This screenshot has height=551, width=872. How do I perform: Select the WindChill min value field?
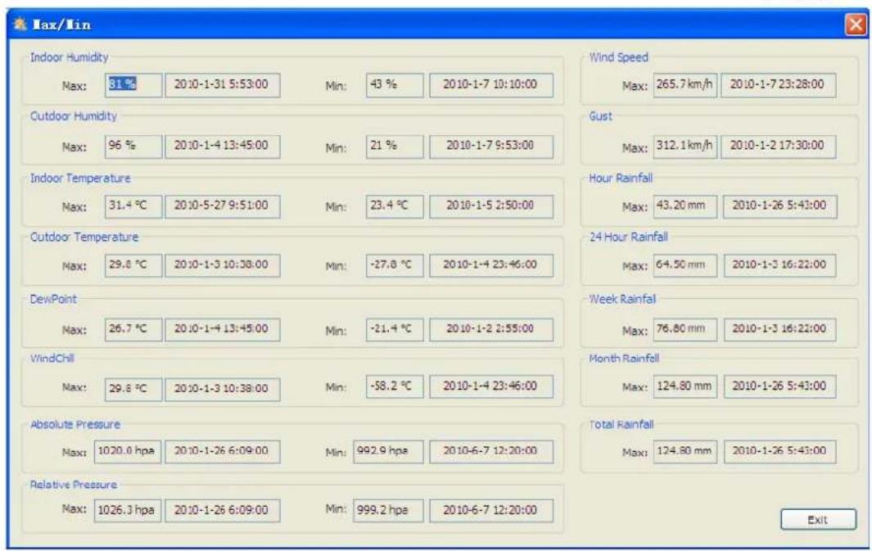[x=394, y=386]
